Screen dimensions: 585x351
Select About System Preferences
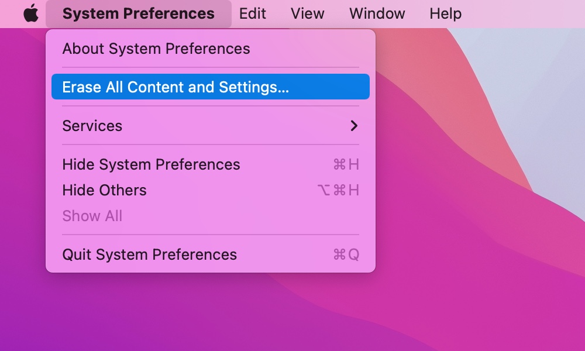point(211,49)
